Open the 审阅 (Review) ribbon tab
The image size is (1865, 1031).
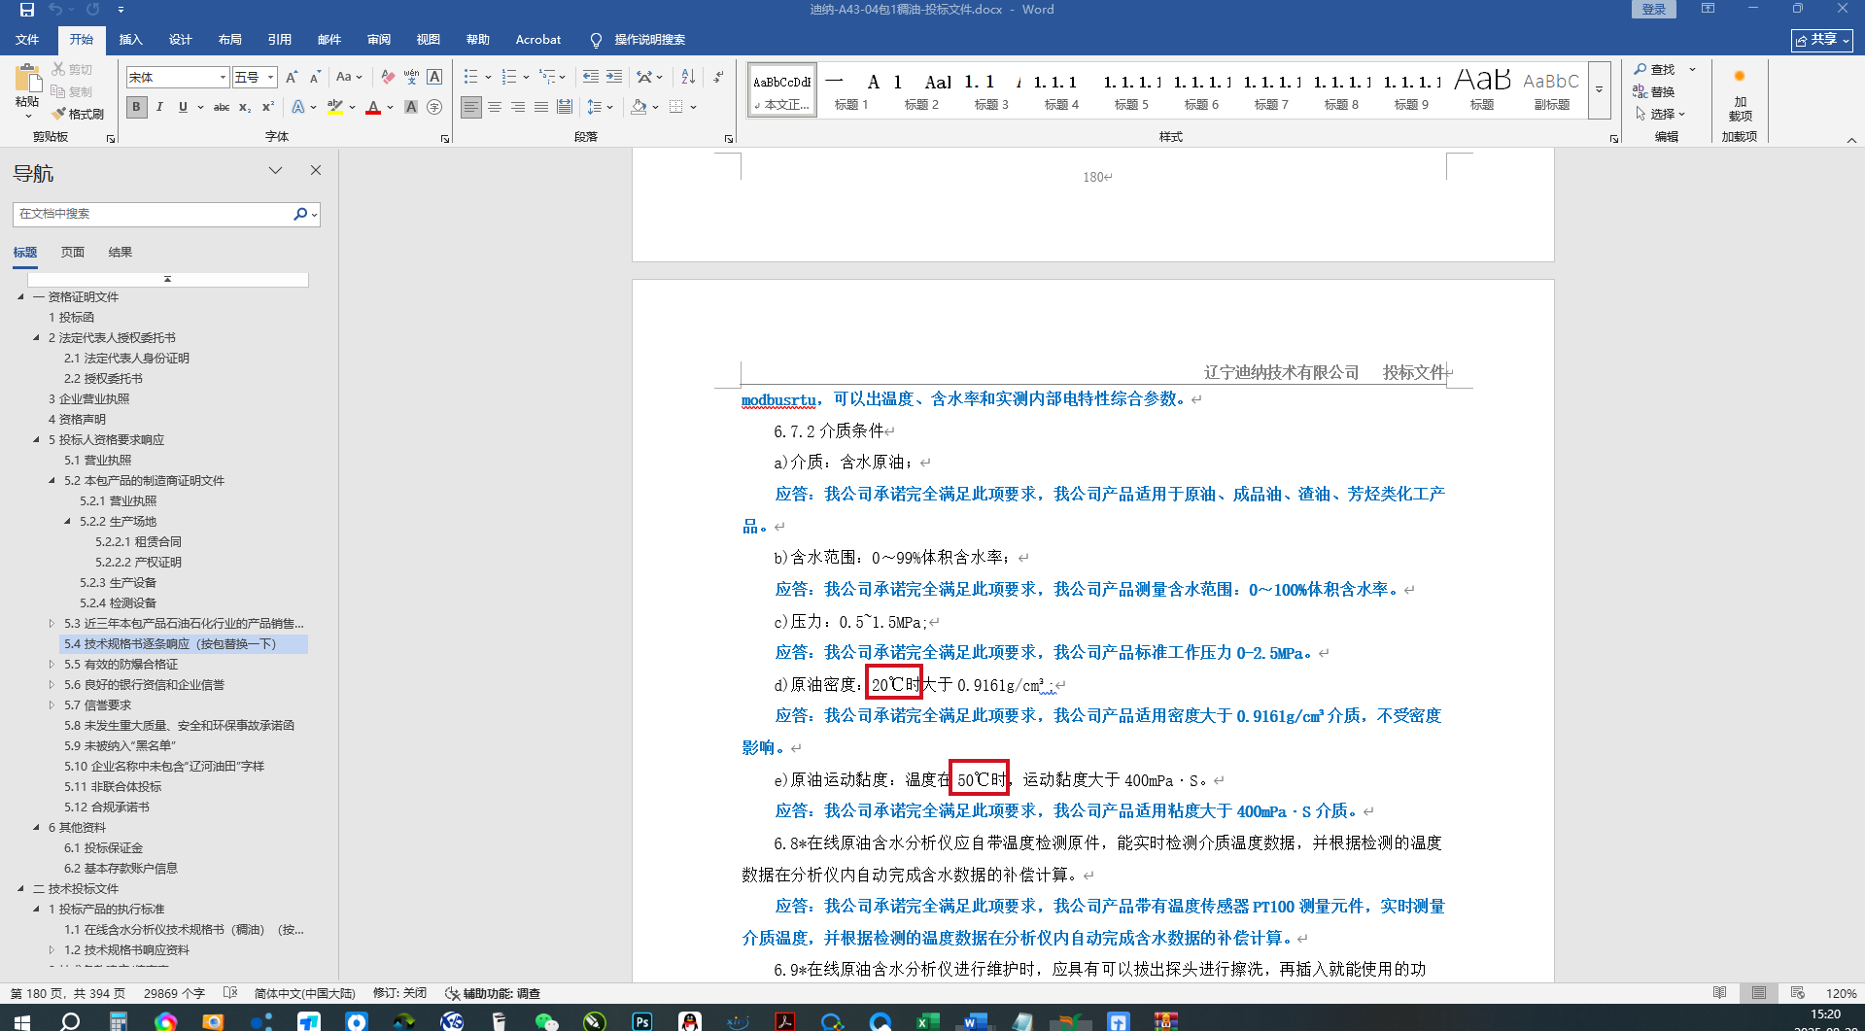(x=379, y=40)
